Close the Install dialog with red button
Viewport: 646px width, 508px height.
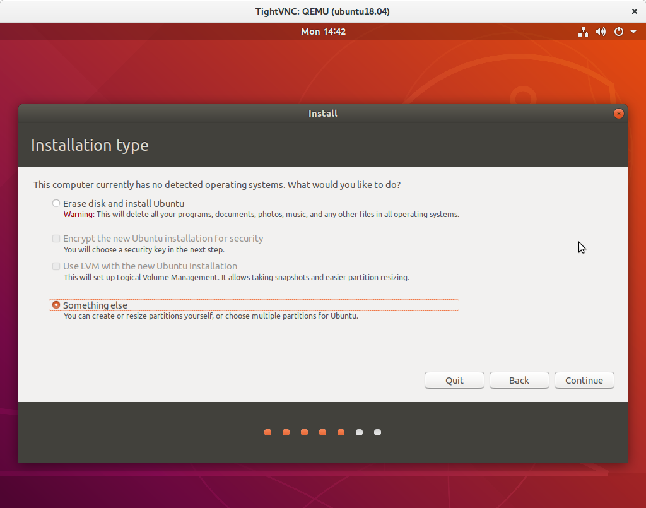618,114
